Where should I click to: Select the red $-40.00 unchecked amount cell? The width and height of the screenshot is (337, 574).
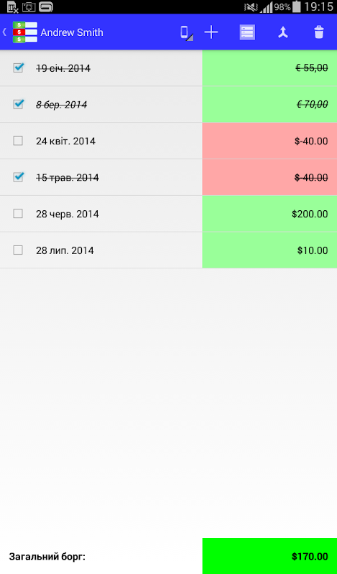(269, 141)
